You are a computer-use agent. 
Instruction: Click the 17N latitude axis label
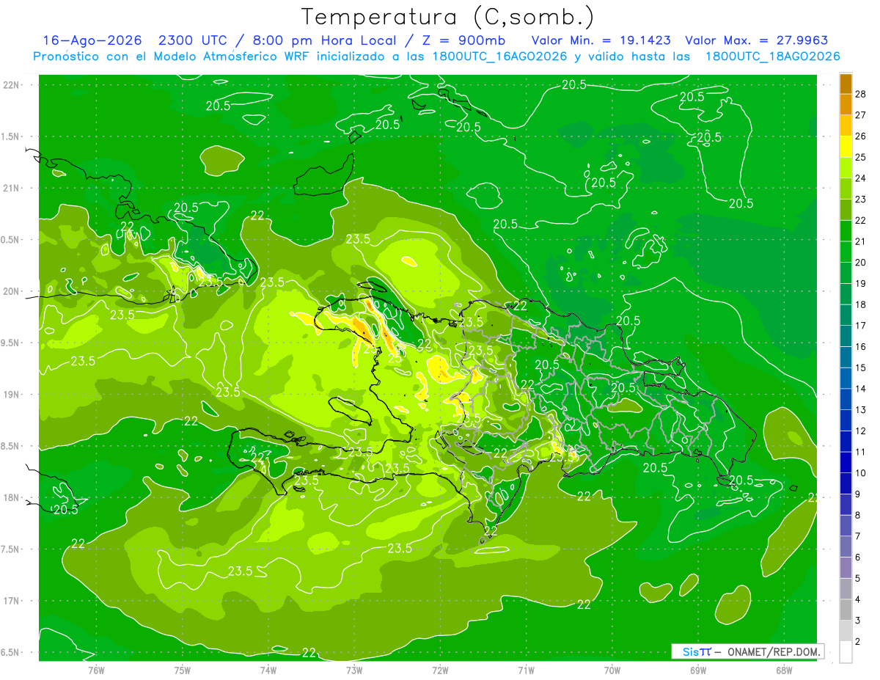10,601
